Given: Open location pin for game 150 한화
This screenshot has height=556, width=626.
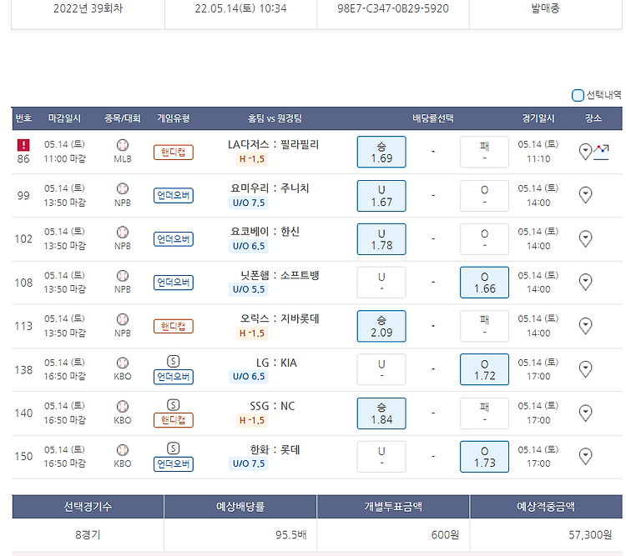Looking at the screenshot, I should tap(585, 456).
